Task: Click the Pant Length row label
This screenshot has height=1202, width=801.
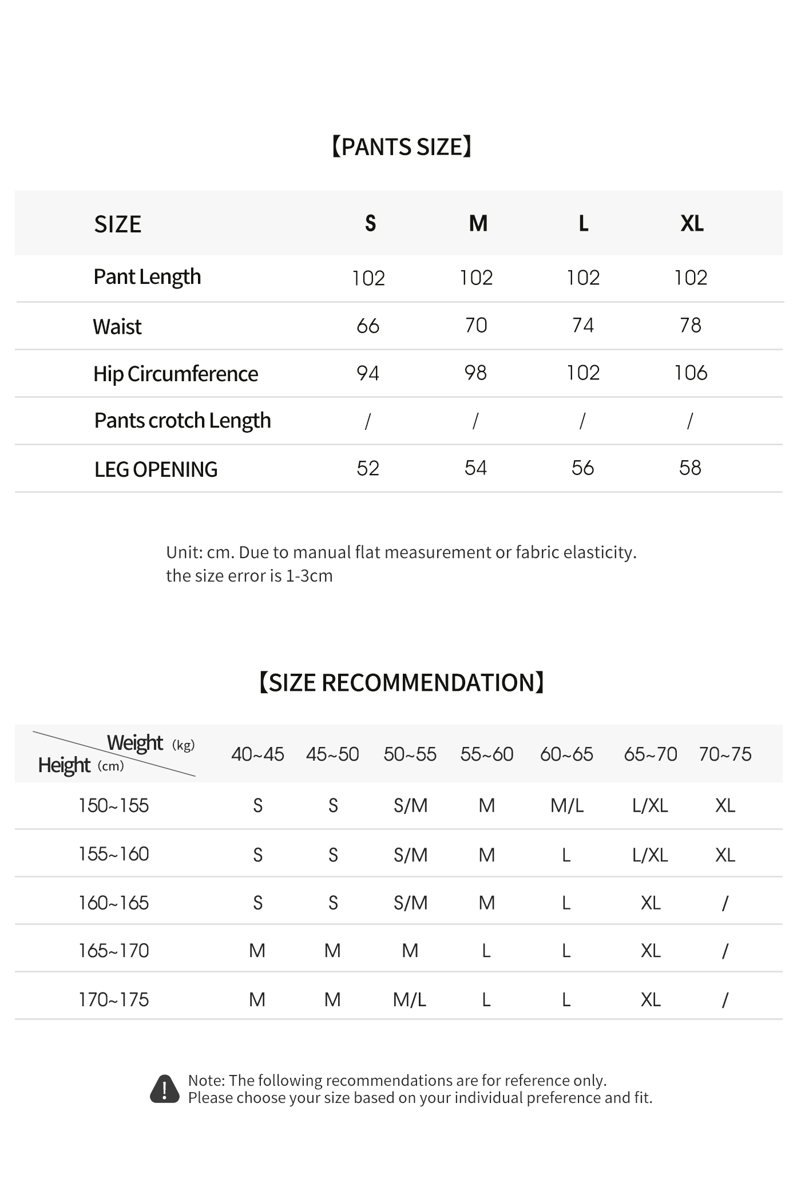Action: tap(147, 277)
